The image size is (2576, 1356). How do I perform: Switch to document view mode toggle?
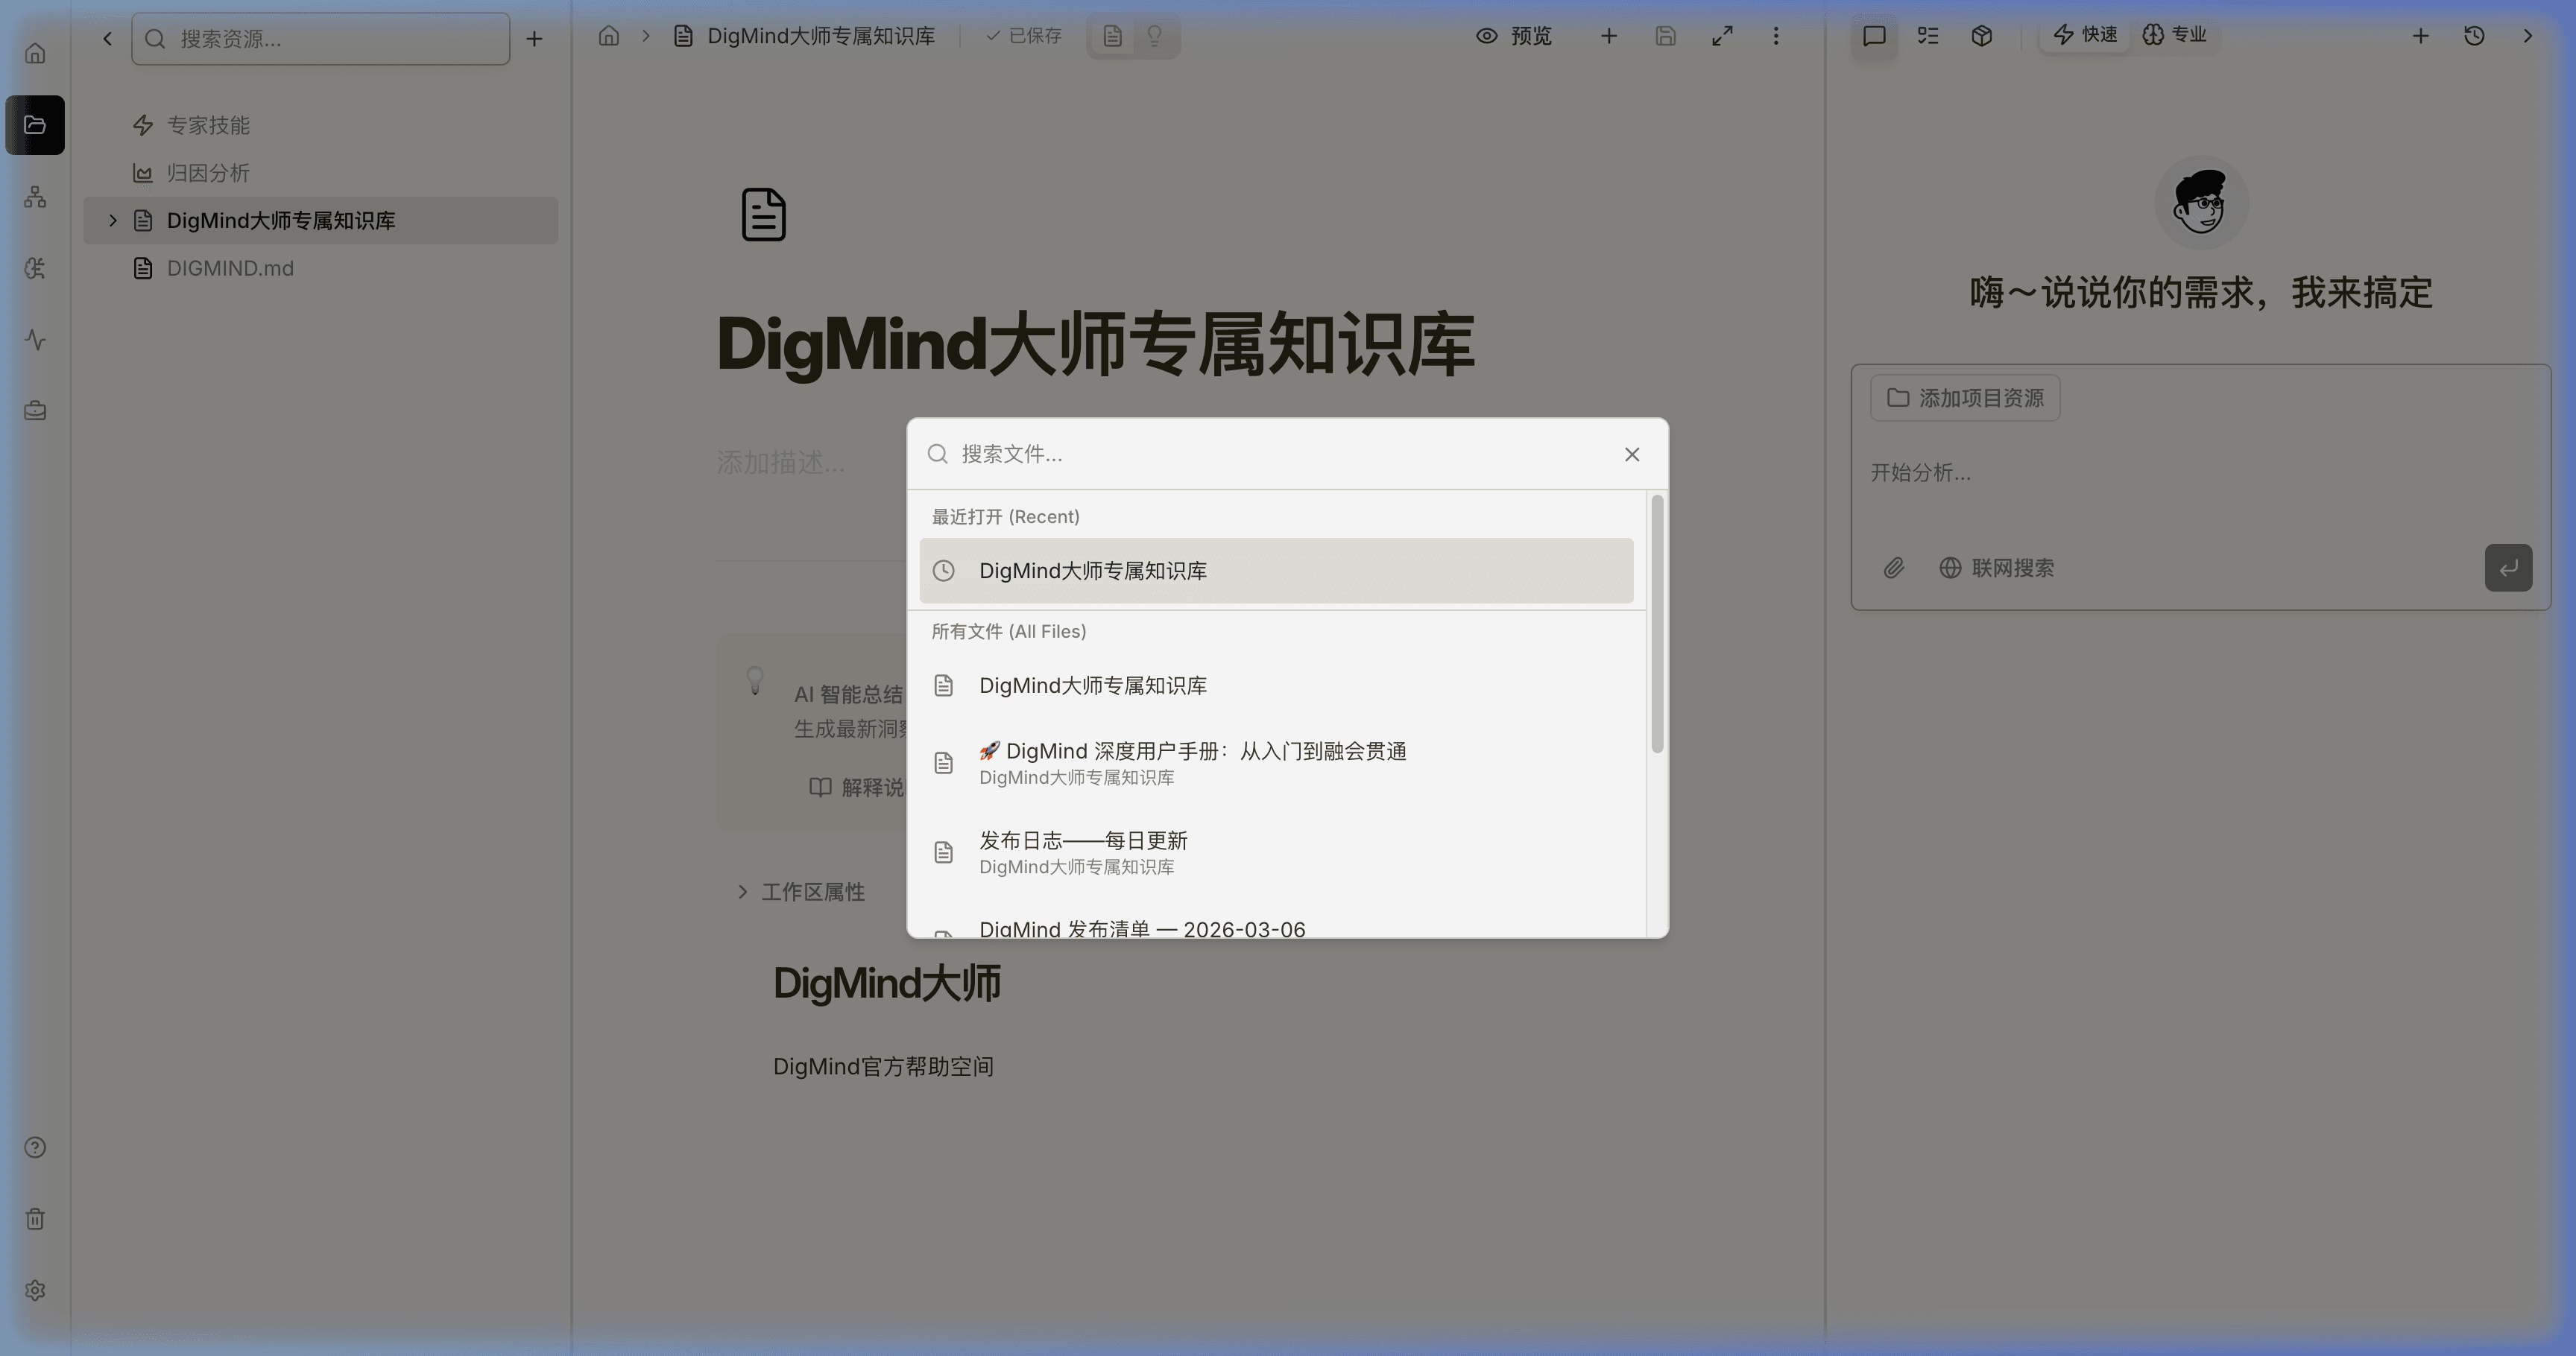pyautogui.click(x=1112, y=36)
